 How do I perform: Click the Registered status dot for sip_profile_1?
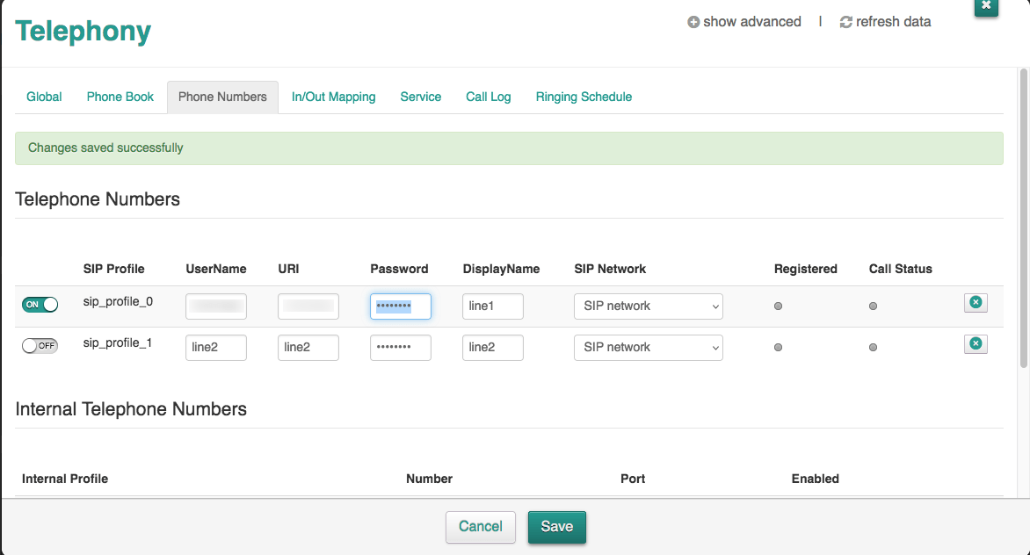pos(778,348)
